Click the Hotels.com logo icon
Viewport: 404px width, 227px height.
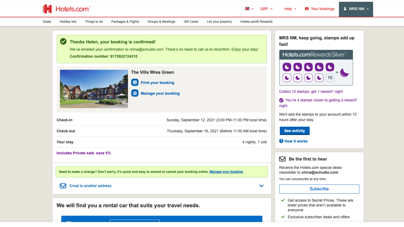pos(47,9)
